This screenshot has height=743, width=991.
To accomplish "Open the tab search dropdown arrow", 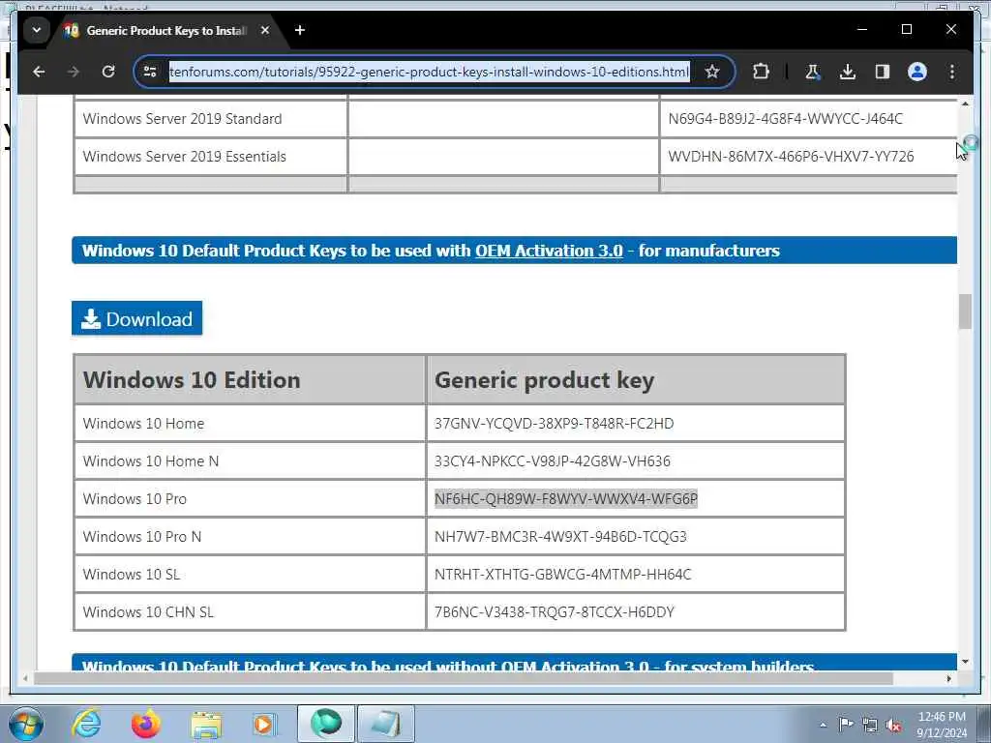I will (x=37, y=30).
